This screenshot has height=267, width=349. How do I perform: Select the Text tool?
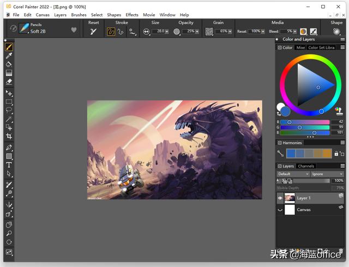(9, 165)
